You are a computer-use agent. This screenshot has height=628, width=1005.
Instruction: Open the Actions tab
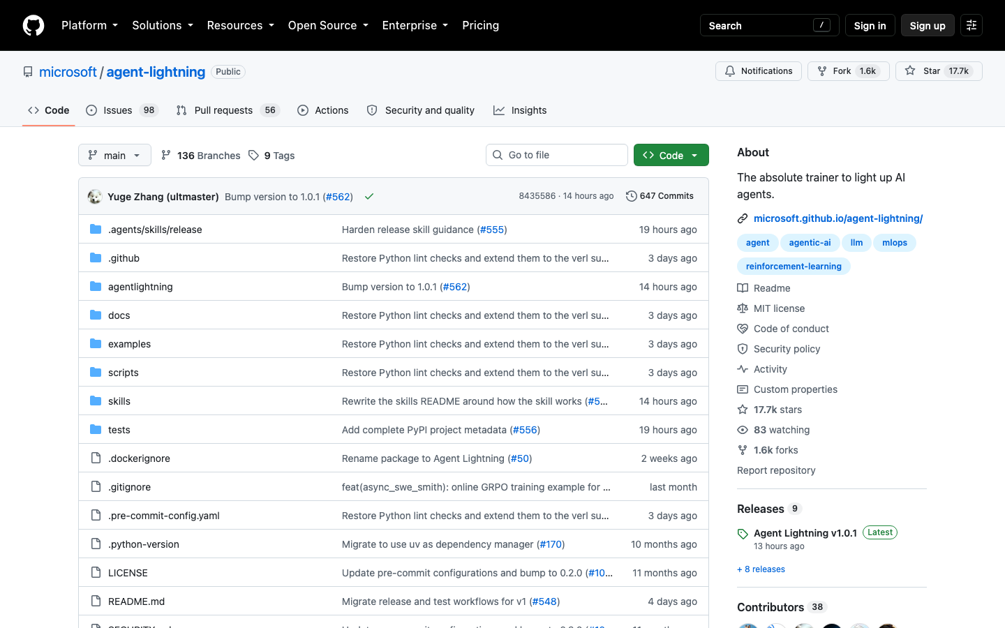point(323,110)
